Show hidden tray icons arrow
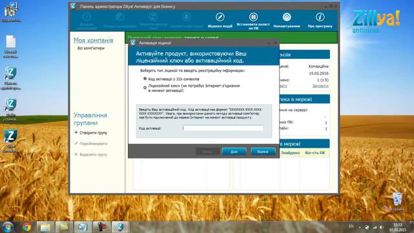 [360, 227]
